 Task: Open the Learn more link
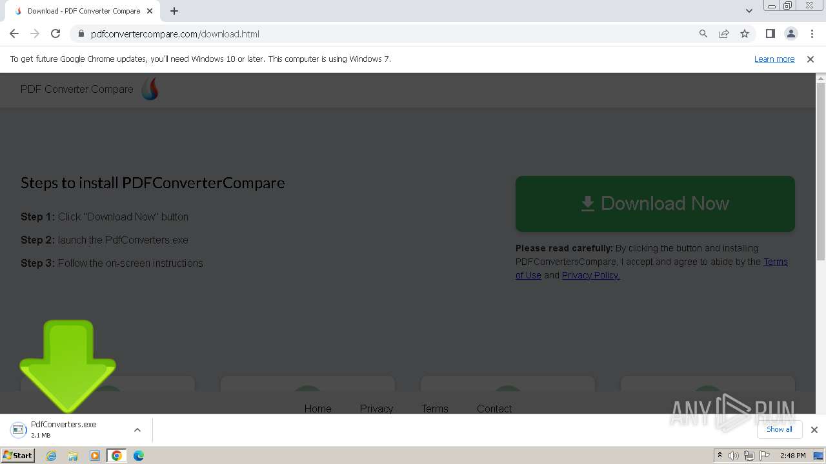774,59
